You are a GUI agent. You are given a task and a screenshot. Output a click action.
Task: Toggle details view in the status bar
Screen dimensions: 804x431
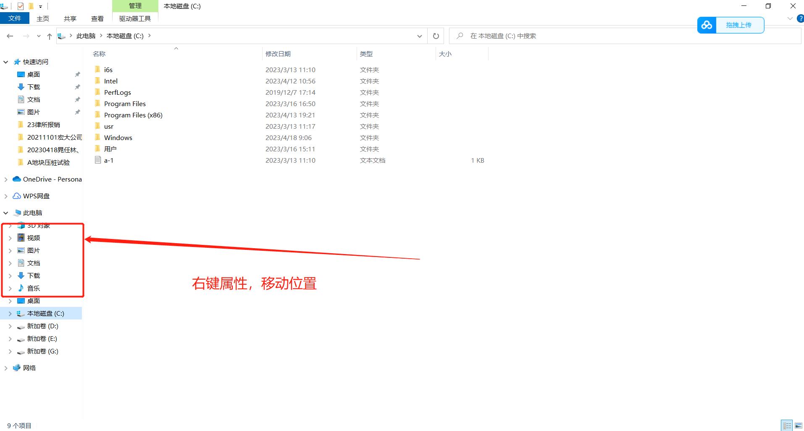(x=787, y=424)
